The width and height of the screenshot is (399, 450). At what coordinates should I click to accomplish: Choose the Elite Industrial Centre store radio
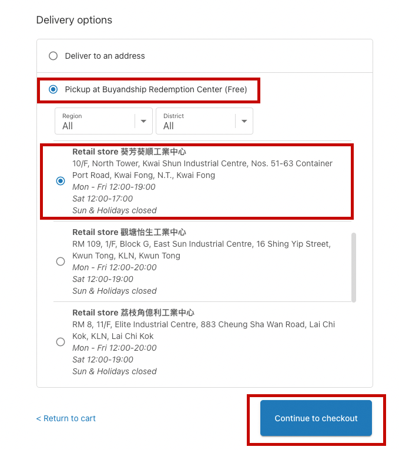click(x=61, y=342)
